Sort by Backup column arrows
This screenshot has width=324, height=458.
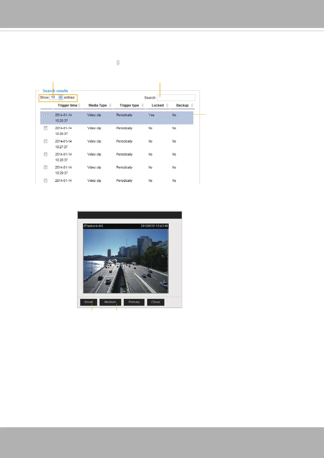(x=192, y=106)
